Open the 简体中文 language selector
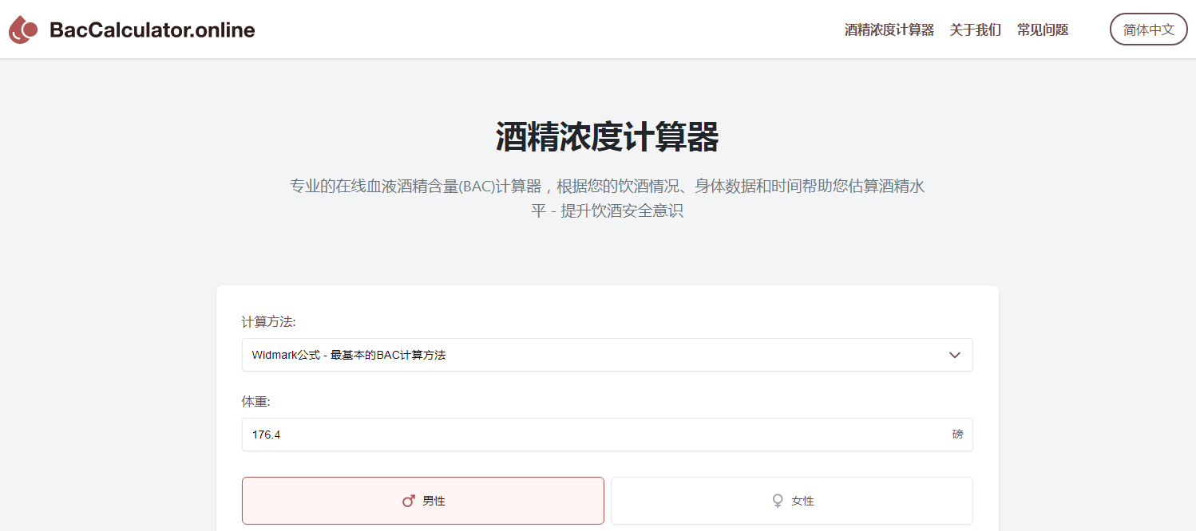Image resolution: width=1196 pixels, height=531 pixels. point(1148,29)
